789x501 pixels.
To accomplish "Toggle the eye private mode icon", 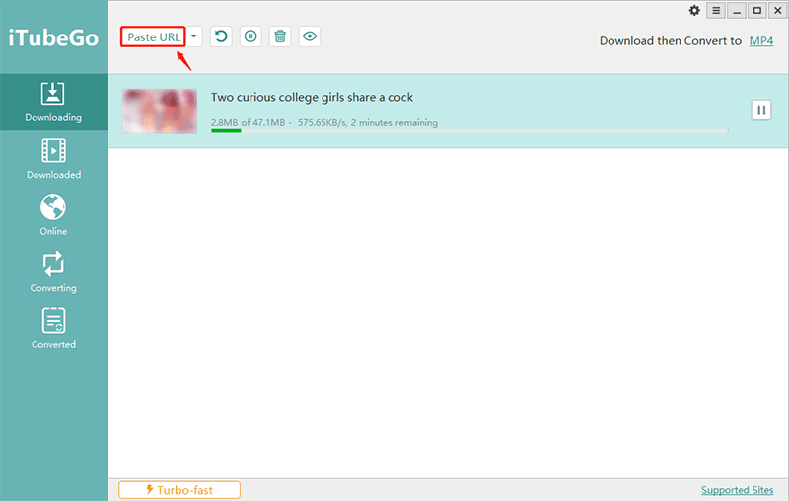I will coord(310,36).
